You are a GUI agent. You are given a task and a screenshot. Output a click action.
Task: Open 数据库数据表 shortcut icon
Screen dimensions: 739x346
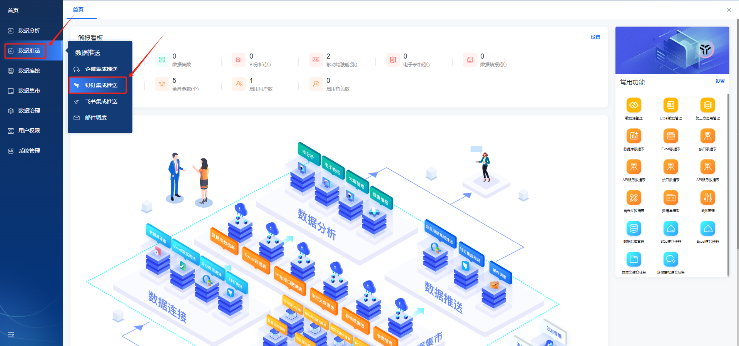click(x=634, y=136)
